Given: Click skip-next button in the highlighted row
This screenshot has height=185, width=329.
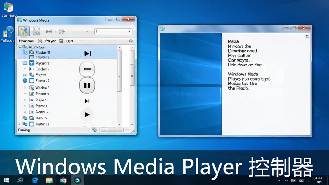Looking at the screenshot, I should (87, 54).
